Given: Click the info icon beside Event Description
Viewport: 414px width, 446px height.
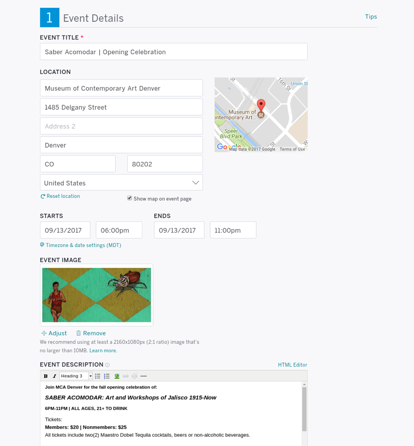Looking at the screenshot, I should pos(108,365).
